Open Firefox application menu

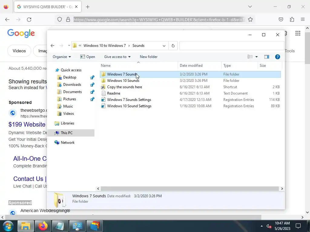pos(303,19)
